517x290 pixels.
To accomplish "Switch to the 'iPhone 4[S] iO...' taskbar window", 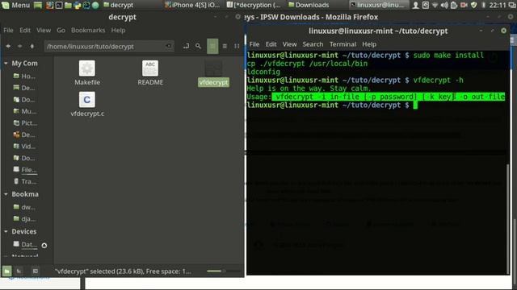I will 192,5.
